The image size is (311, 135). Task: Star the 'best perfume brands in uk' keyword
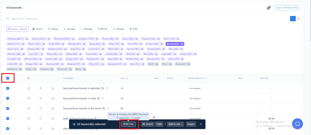(x=41, y=118)
